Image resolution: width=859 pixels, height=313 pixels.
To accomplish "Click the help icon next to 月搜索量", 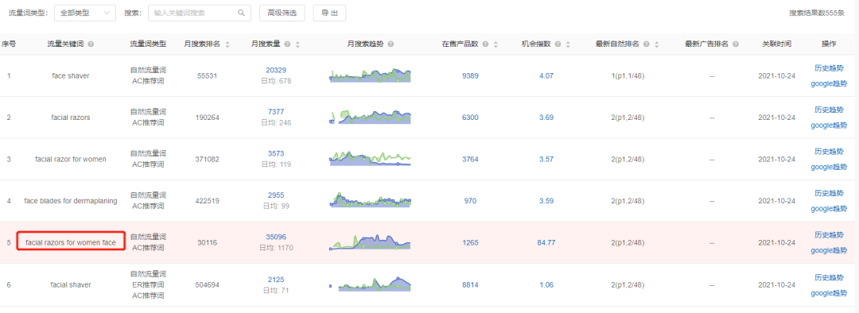I will 288,44.
